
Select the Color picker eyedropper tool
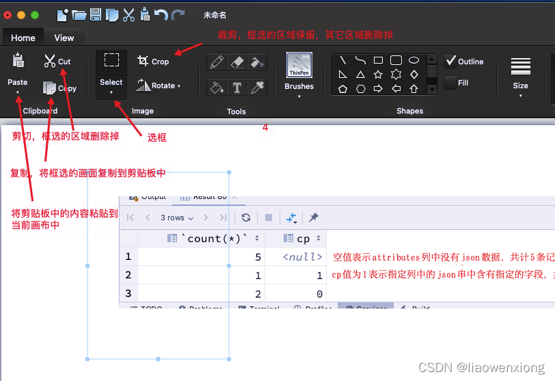click(257, 87)
